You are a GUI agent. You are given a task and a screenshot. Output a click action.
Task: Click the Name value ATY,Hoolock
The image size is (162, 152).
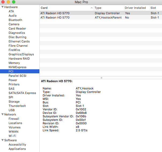tap(85, 88)
